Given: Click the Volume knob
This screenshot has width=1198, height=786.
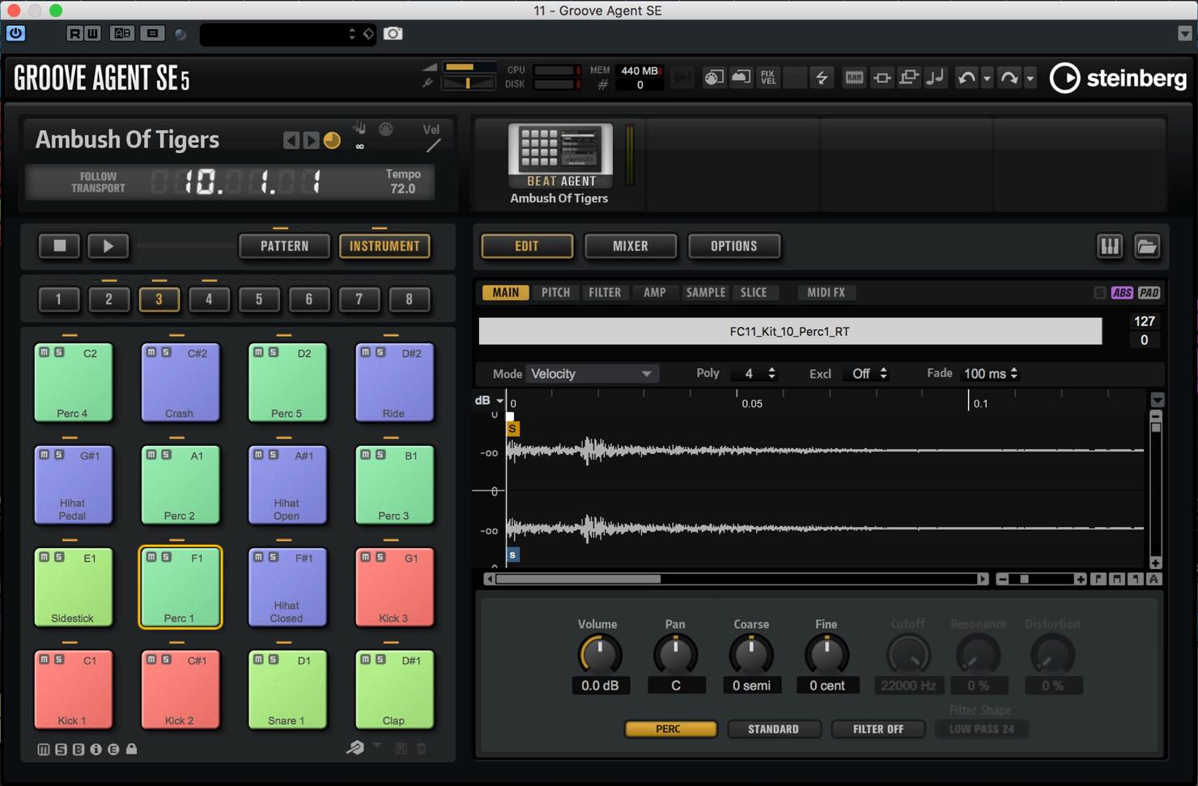Looking at the screenshot, I should pyautogui.click(x=598, y=655).
